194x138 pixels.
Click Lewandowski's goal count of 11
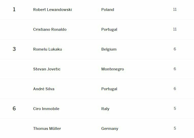[175, 9]
